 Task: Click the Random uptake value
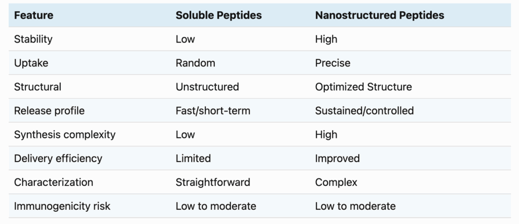coord(195,63)
